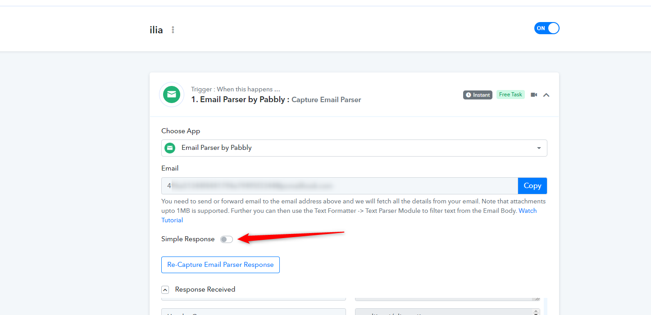
Task: Click the Simple Response label
Action: (x=188, y=239)
